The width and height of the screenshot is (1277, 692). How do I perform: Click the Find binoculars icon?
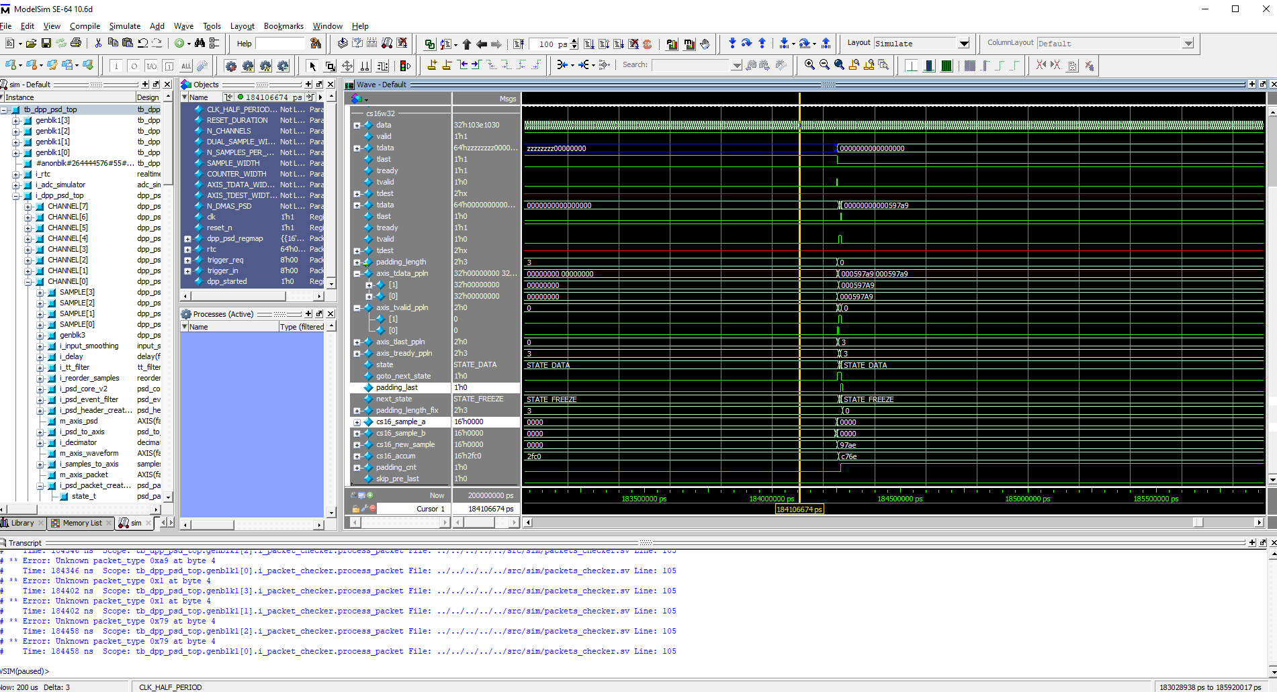tap(200, 43)
